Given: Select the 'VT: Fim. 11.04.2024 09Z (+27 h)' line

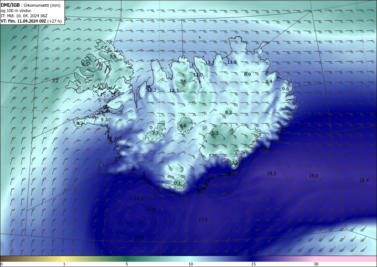Looking at the screenshot, I should coord(31,21).
